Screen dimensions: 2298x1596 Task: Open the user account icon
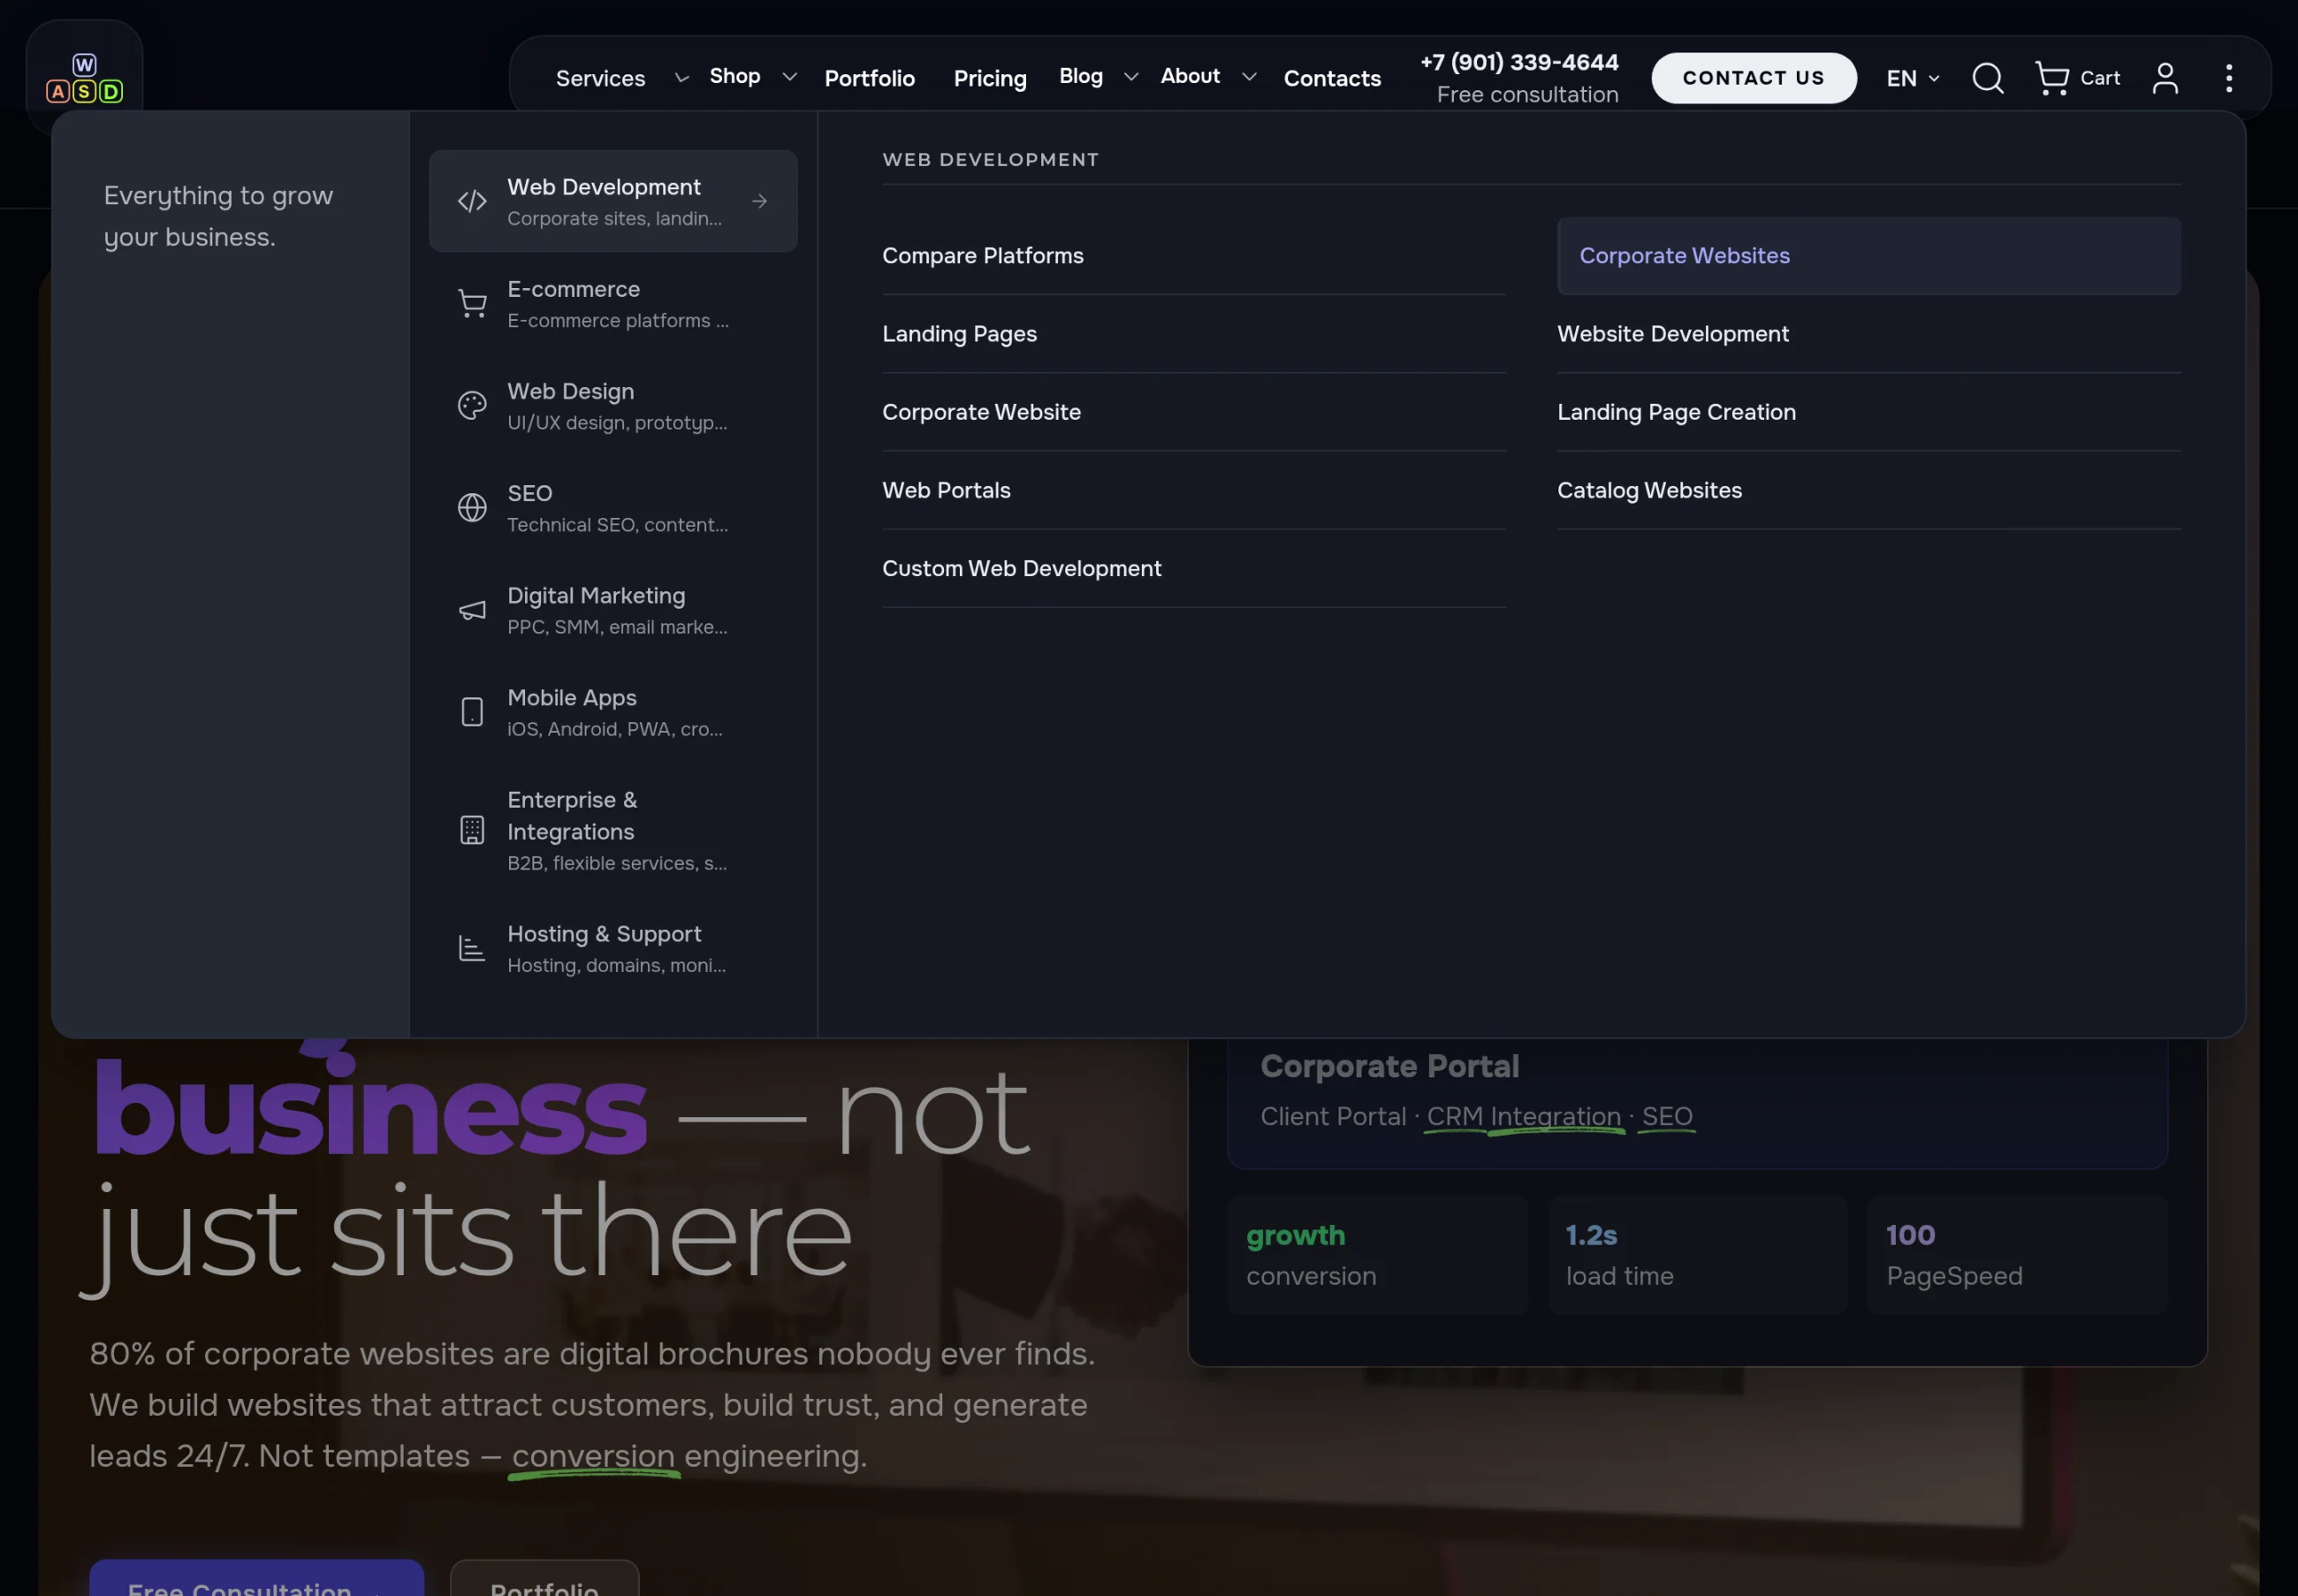tap(2164, 78)
